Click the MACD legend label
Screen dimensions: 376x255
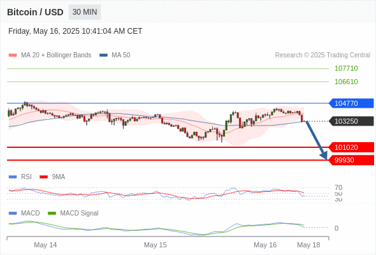[x=31, y=214]
